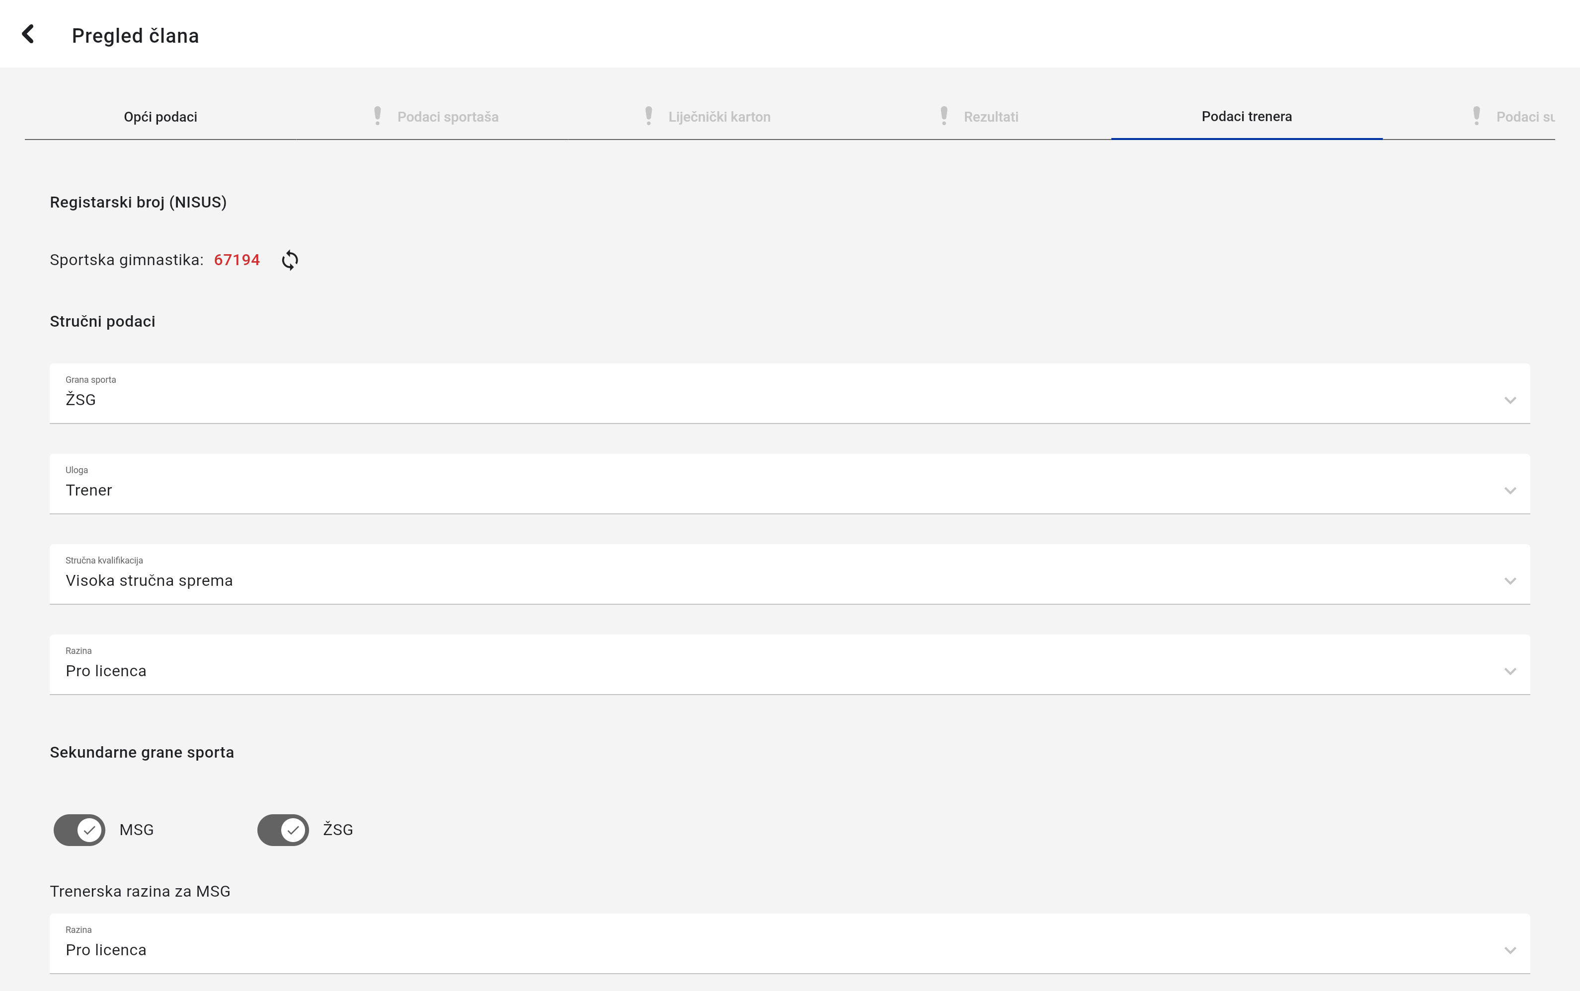This screenshot has width=1580, height=991.
Task: Click the red registration number 67194
Action: [x=237, y=260]
